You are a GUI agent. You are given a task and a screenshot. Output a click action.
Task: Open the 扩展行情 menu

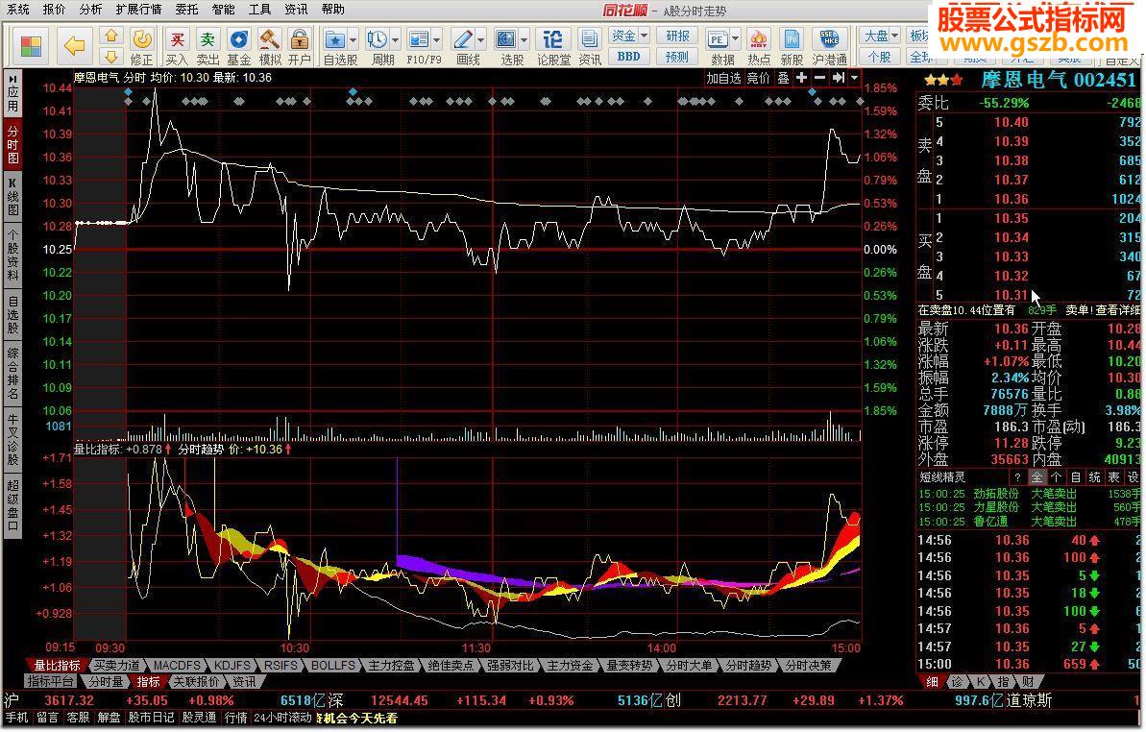139,10
